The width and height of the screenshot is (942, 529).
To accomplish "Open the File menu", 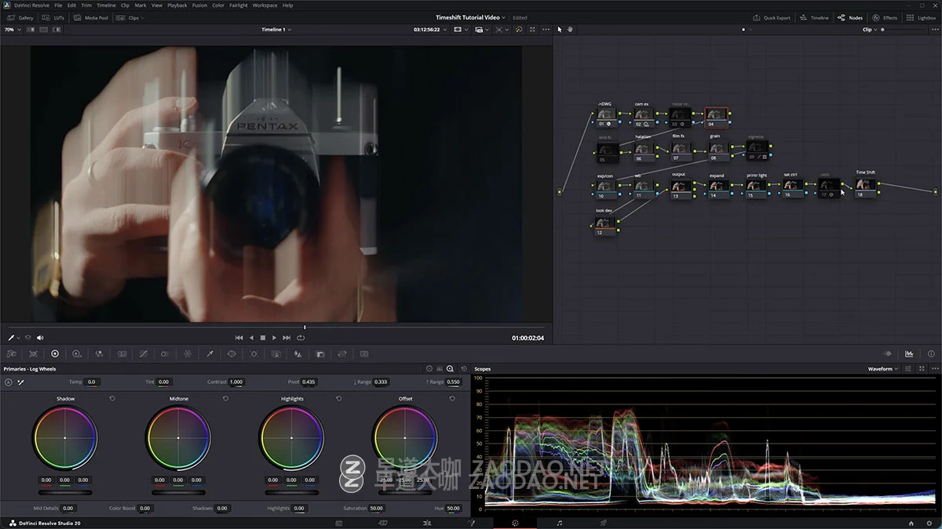I will pyautogui.click(x=58, y=5).
